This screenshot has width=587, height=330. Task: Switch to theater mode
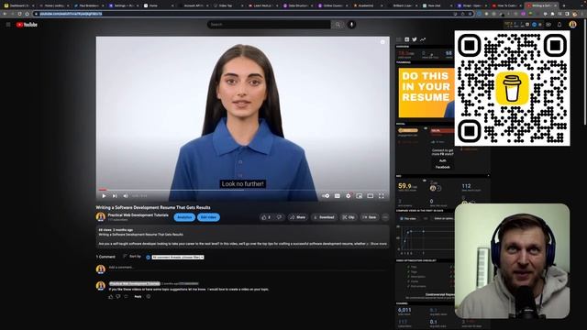tap(371, 195)
